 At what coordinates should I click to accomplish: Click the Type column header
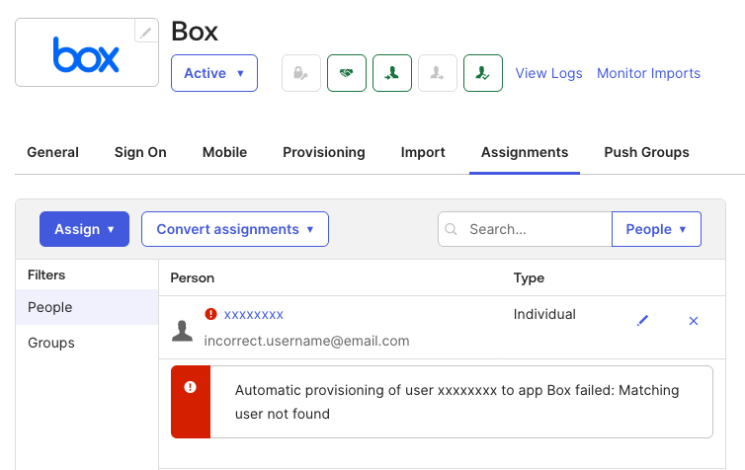(x=529, y=277)
